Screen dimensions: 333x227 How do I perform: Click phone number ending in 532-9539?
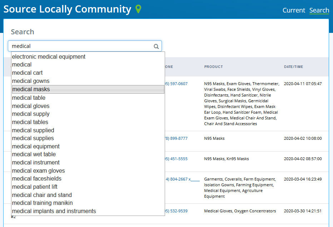point(176,211)
